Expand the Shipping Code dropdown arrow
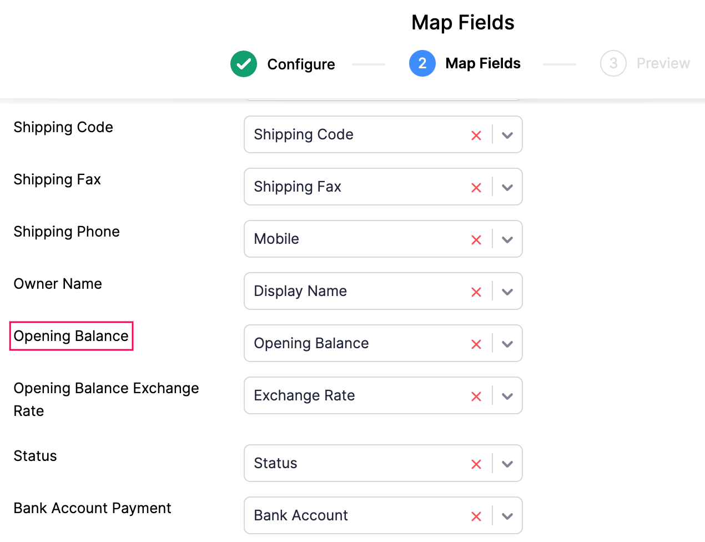 (x=507, y=135)
